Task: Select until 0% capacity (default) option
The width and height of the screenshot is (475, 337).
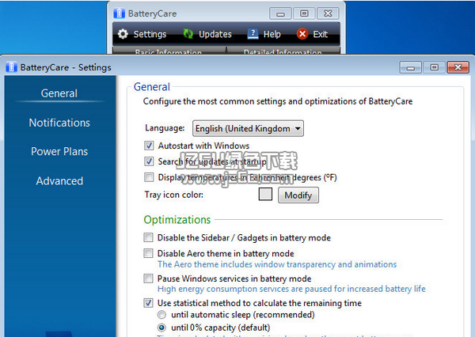Action: (x=161, y=328)
